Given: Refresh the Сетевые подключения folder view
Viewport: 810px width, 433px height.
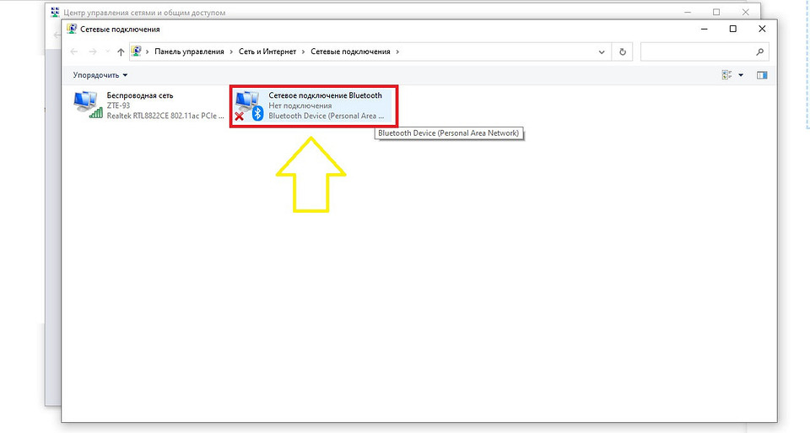Looking at the screenshot, I should (623, 51).
